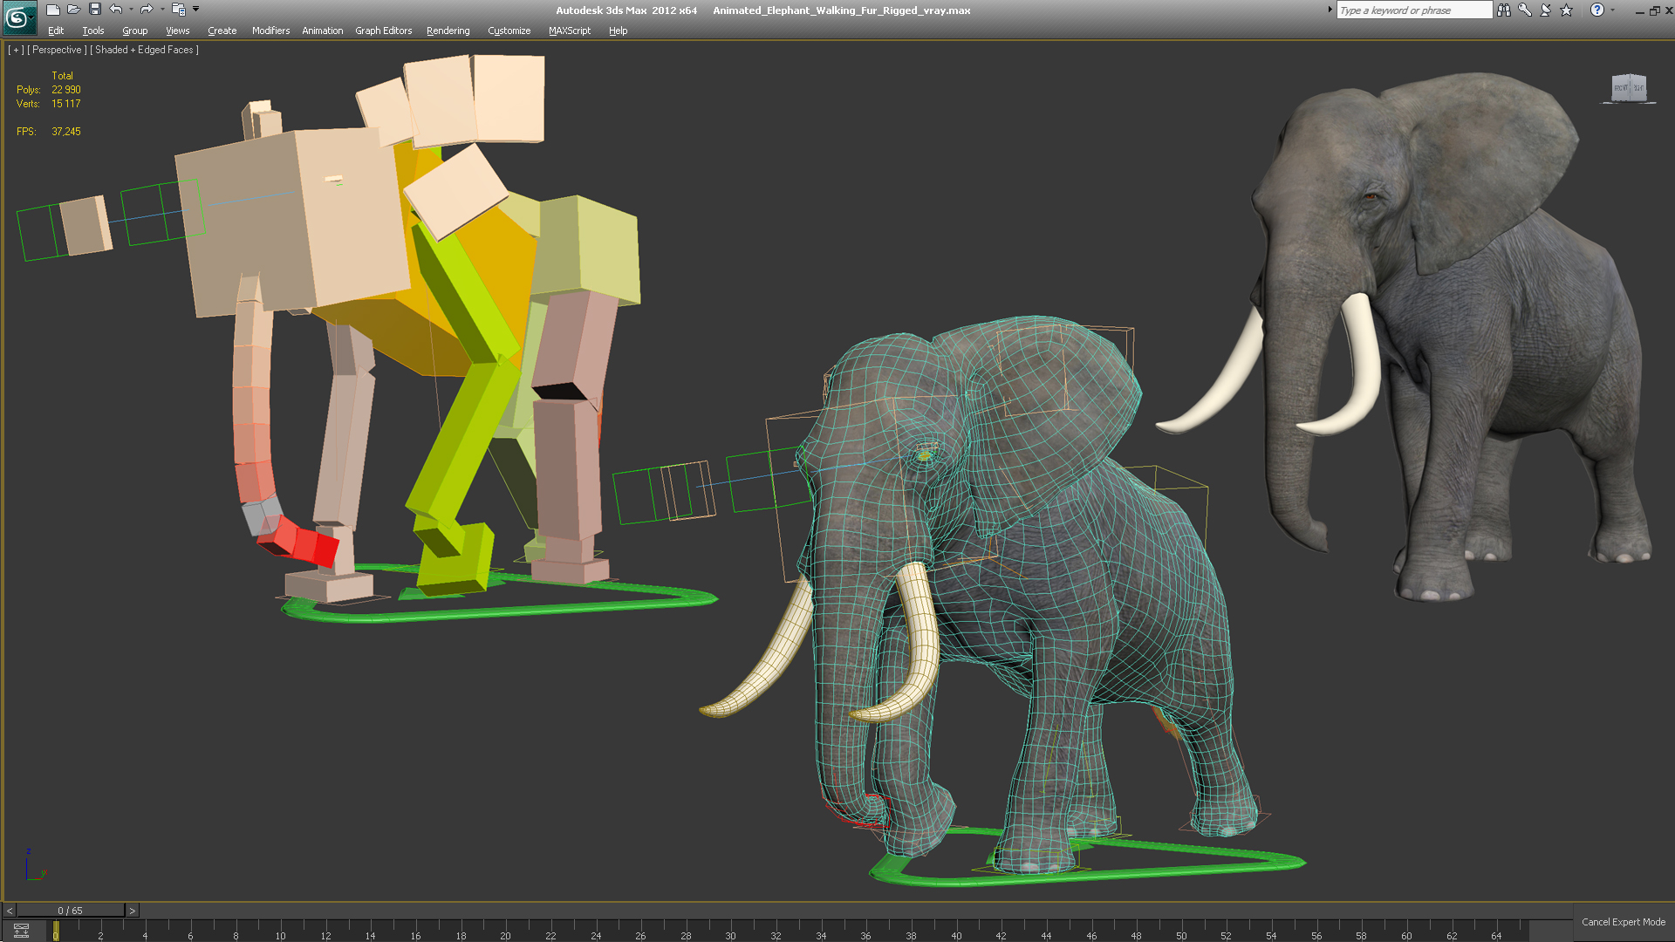Click Cancel Expert Mode button
The image size is (1675, 942).
pos(1623,922)
